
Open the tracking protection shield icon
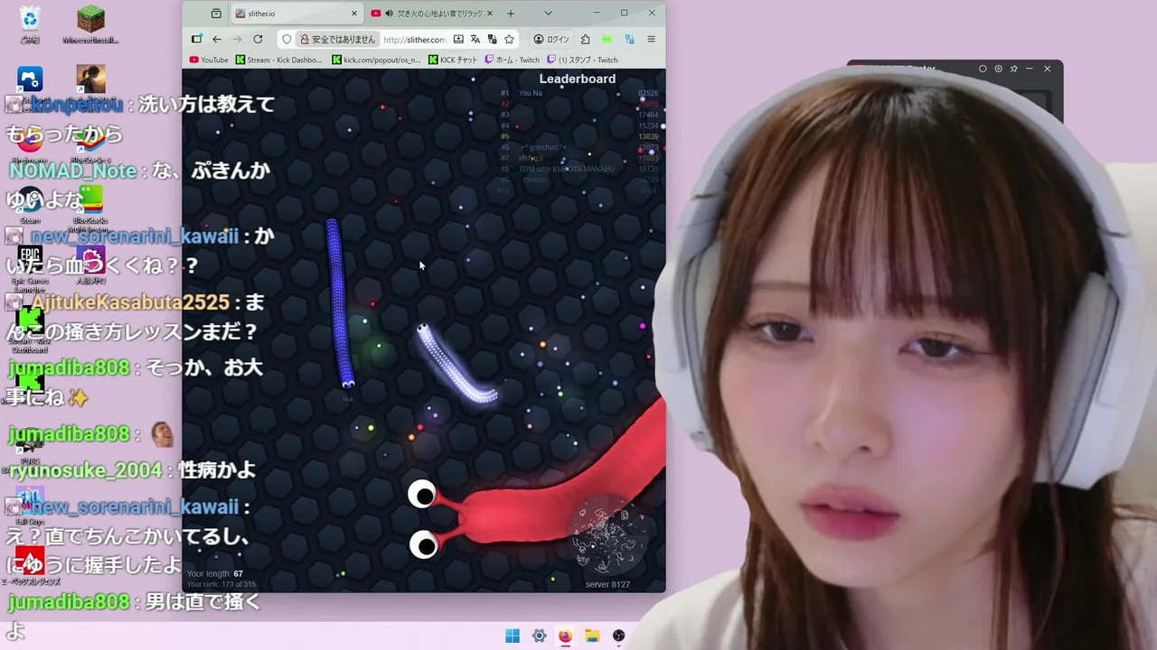tap(287, 39)
